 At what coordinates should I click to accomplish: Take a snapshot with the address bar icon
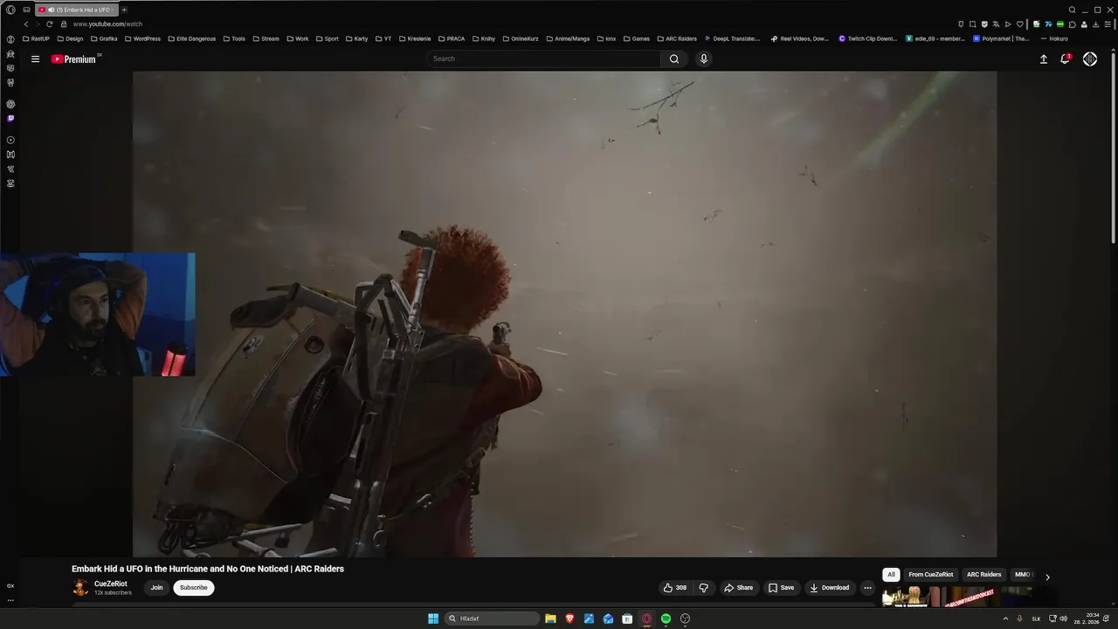click(x=972, y=24)
